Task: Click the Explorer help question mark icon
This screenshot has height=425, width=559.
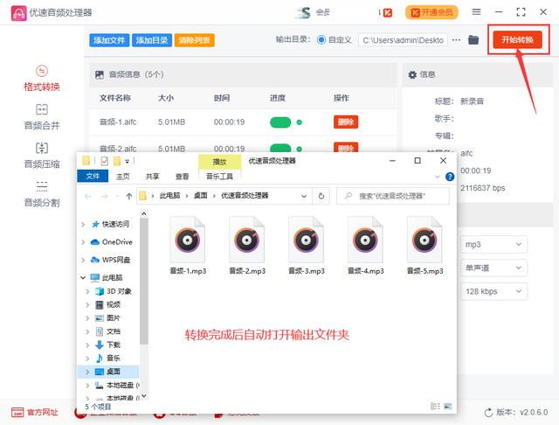Action: (450, 177)
